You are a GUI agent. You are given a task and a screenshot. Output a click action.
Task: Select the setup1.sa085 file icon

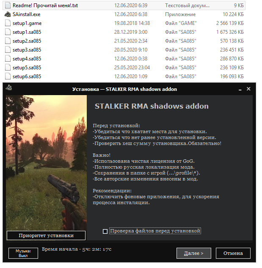pyautogui.click(x=8, y=32)
